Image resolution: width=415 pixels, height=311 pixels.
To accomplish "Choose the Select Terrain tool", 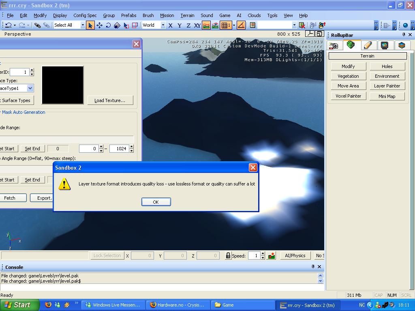I will pos(126,25).
